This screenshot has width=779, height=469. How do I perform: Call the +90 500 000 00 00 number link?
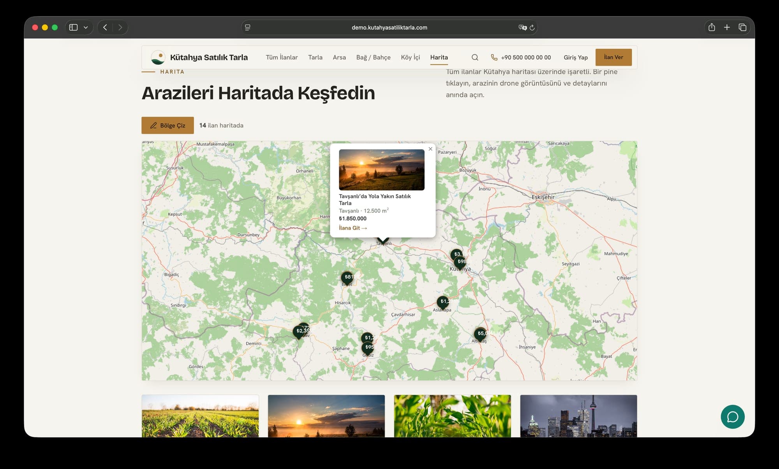pos(526,57)
